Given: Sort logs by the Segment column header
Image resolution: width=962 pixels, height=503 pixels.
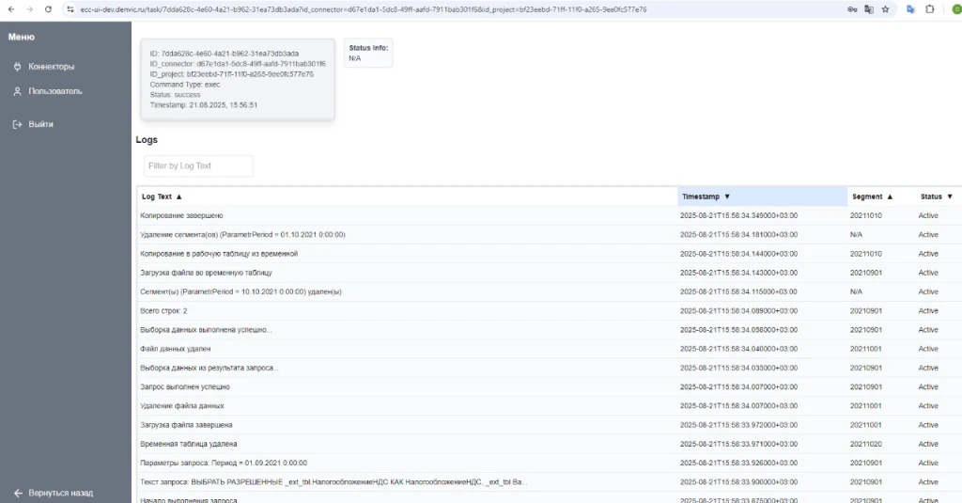Looking at the screenshot, I should [x=872, y=196].
